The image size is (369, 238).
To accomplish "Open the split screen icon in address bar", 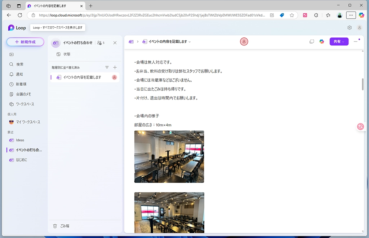I will (272, 15).
